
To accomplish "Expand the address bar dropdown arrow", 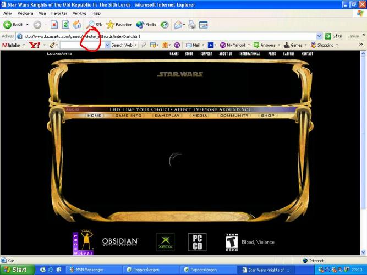I will [320, 36].
